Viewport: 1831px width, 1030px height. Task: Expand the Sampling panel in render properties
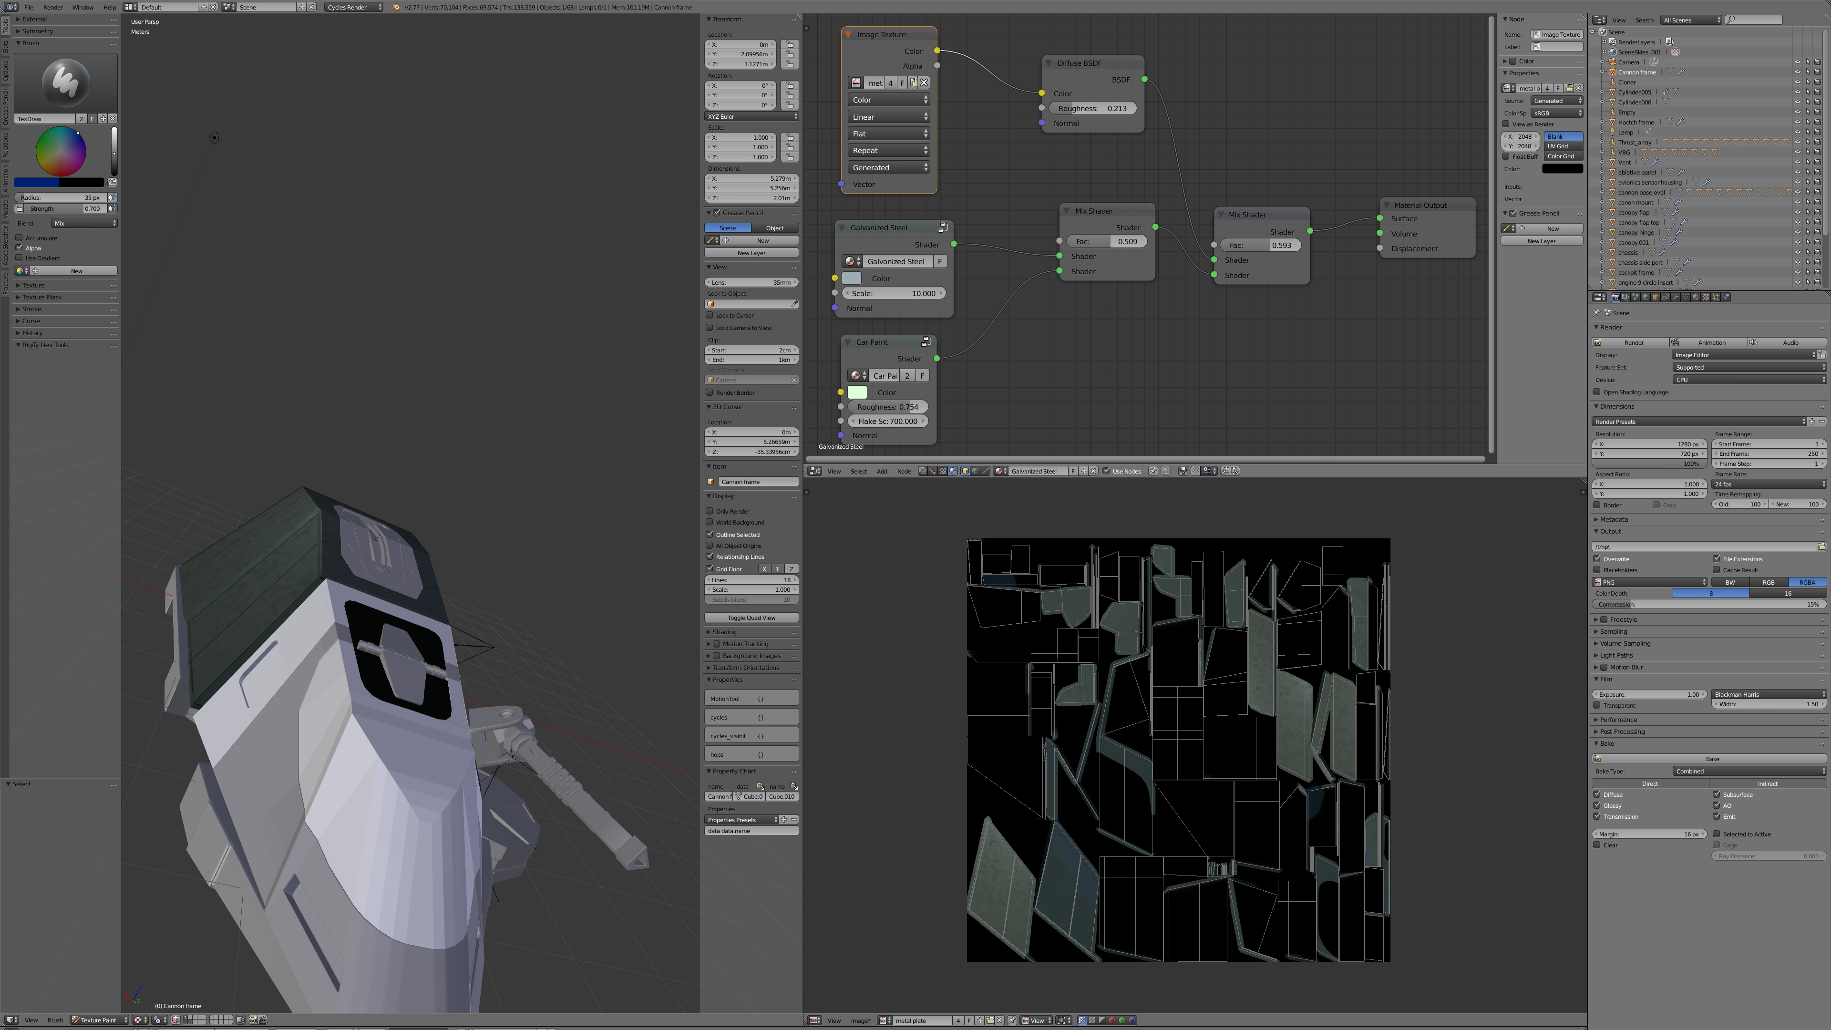point(1613,631)
